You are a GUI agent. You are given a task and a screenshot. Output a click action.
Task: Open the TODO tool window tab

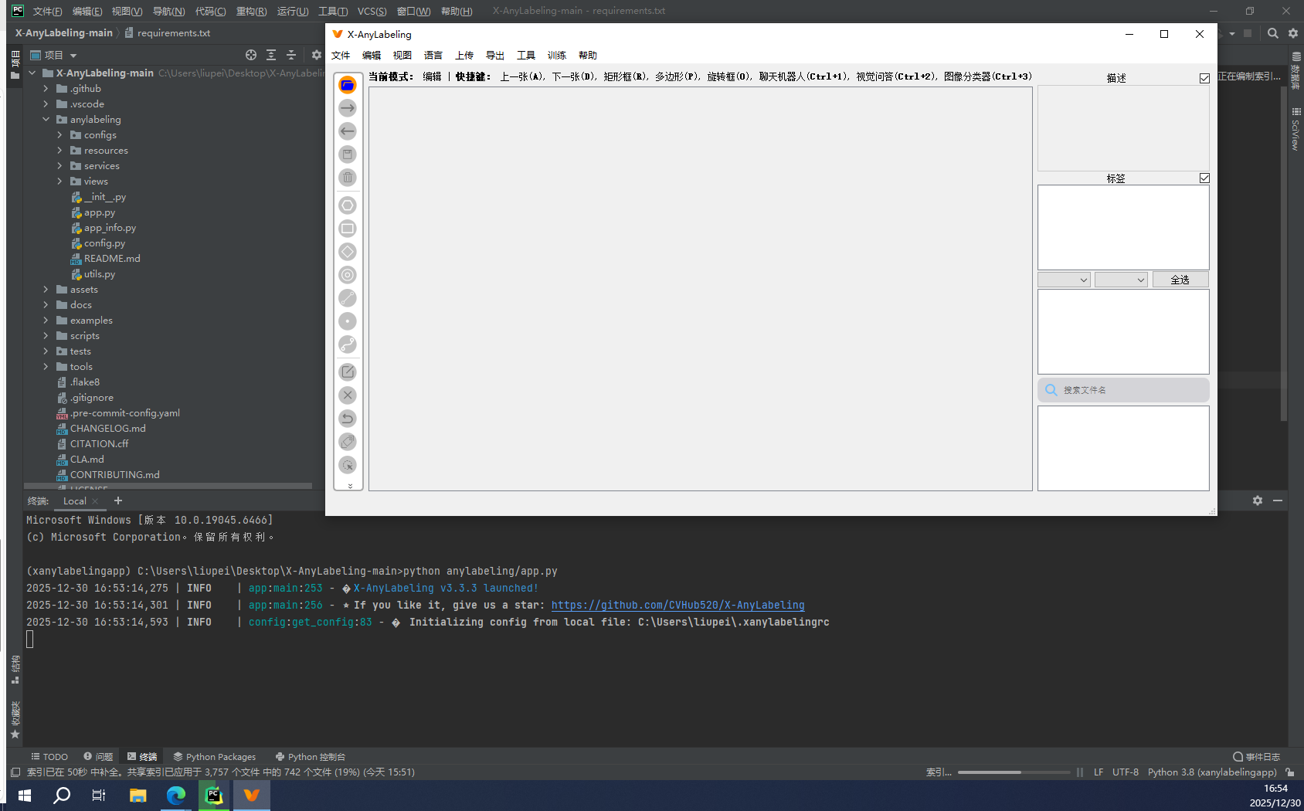[49, 757]
